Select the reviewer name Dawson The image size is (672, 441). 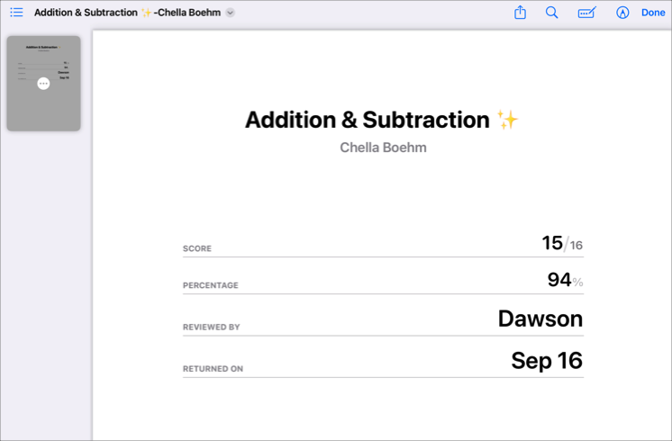pyautogui.click(x=540, y=319)
